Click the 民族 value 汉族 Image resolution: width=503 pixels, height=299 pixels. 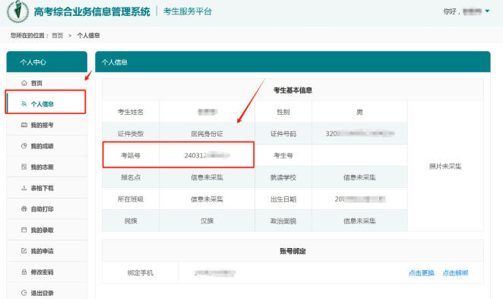point(207,221)
